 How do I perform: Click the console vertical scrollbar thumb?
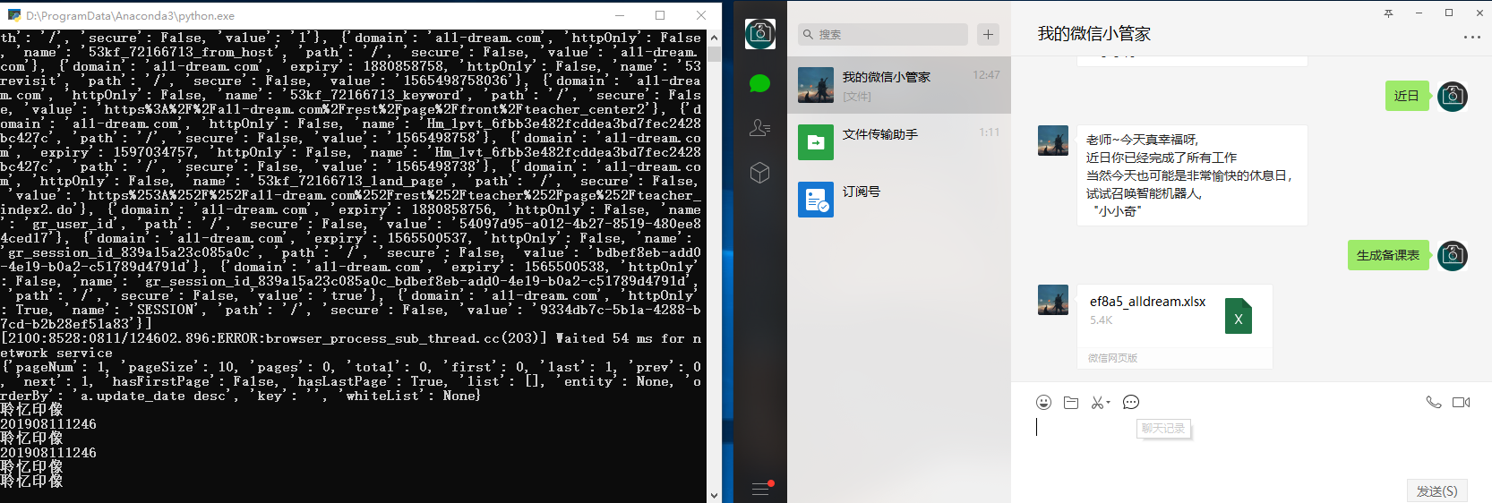tap(714, 53)
